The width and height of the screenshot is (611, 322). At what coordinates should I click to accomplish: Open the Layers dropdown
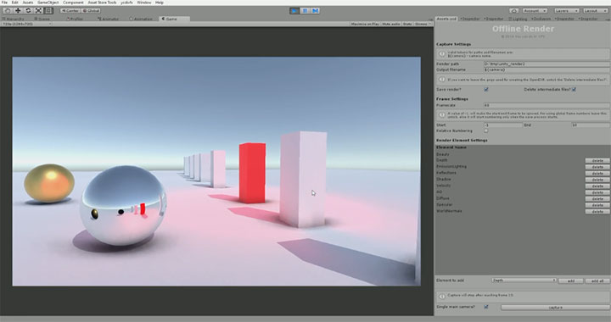(x=566, y=11)
